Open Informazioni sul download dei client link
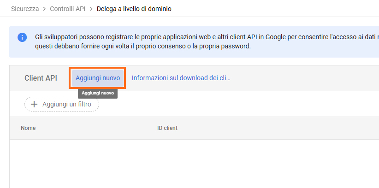Screen dimensions: 379x188 point(181,78)
